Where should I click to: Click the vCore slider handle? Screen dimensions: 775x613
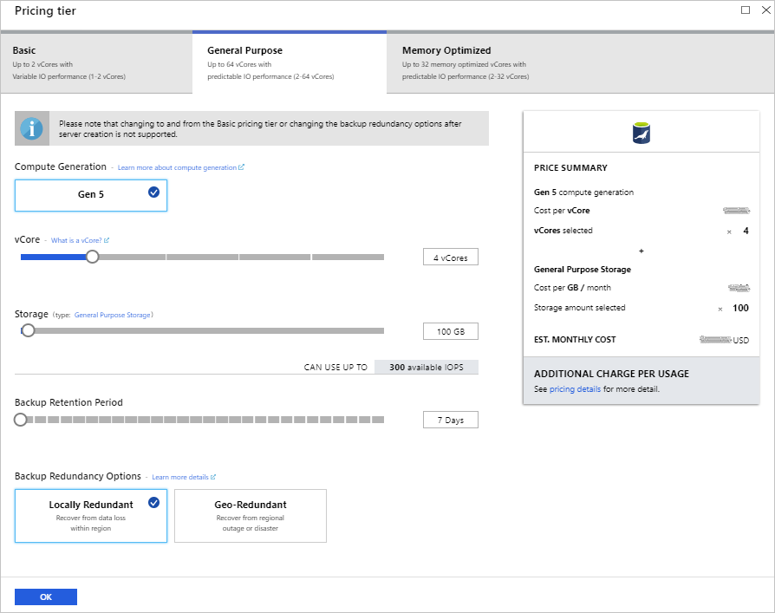click(x=92, y=257)
